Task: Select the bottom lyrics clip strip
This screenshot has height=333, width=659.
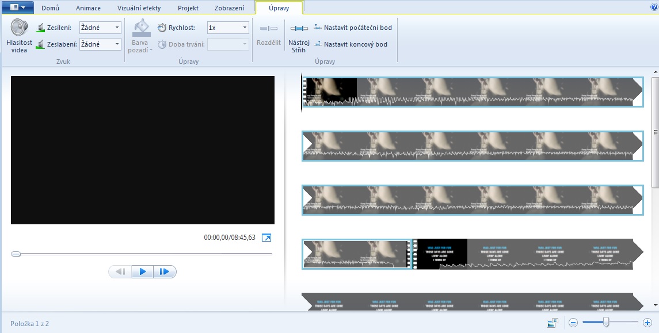Action: (x=473, y=302)
